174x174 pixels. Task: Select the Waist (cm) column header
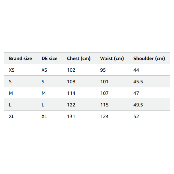pos(112,58)
